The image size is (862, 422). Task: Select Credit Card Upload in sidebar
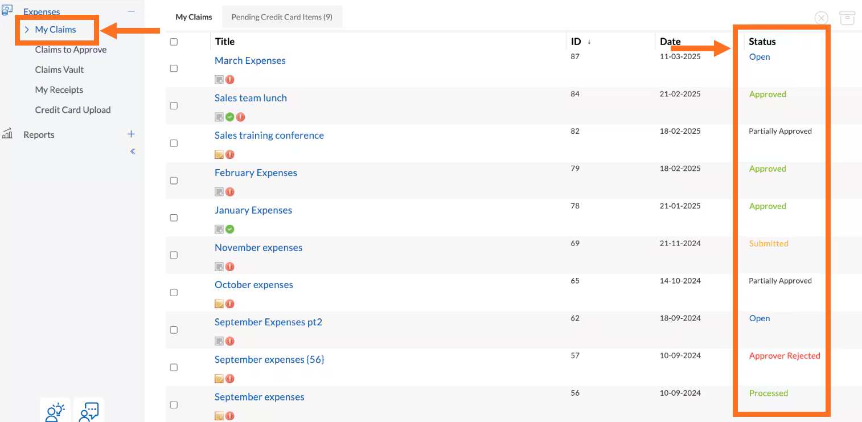(x=73, y=110)
